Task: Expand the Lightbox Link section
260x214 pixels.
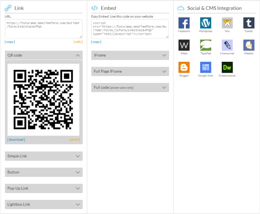Action: point(44,204)
